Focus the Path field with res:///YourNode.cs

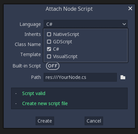(80, 77)
